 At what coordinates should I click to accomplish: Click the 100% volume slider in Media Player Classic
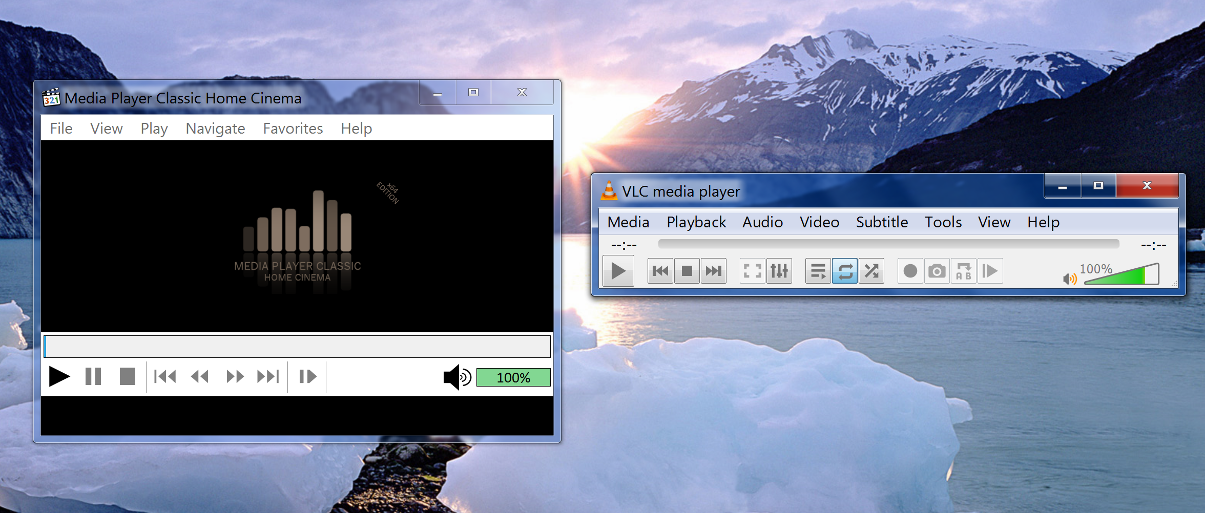(x=513, y=377)
